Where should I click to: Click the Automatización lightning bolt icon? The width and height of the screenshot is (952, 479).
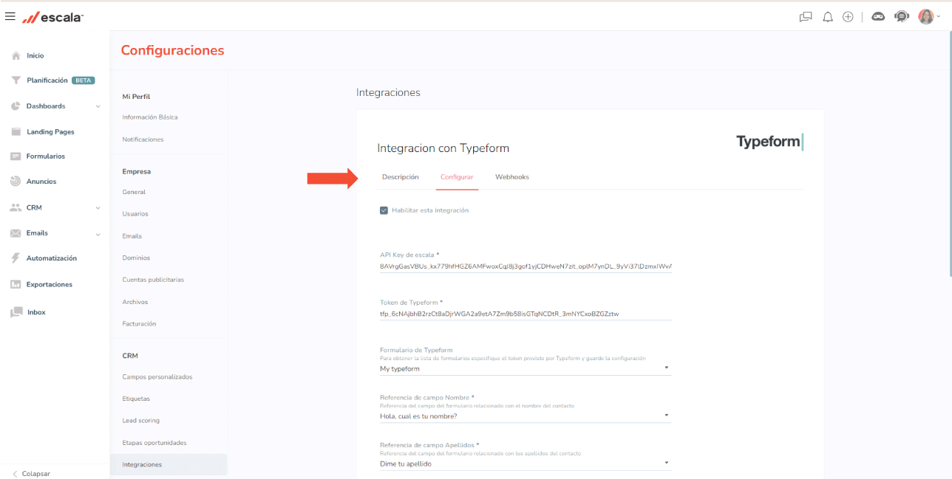tap(16, 258)
